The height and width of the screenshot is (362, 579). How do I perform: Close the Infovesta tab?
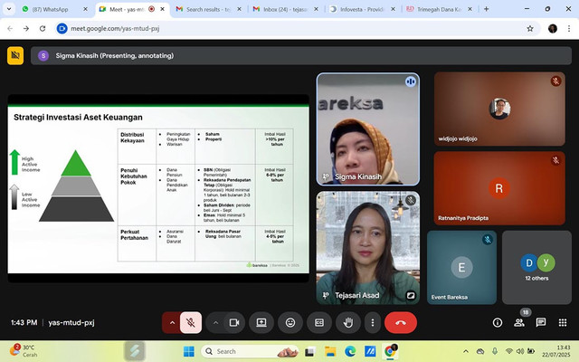(393, 9)
